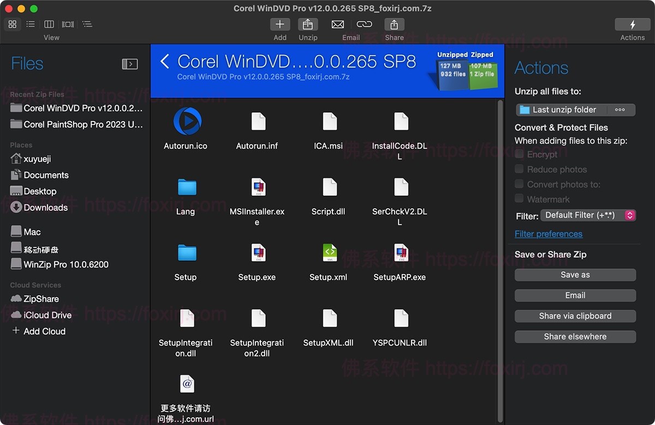The width and height of the screenshot is (655, 425).
Task: Select iCloud Drive under Cloud Services
Action: coord(47,315)
